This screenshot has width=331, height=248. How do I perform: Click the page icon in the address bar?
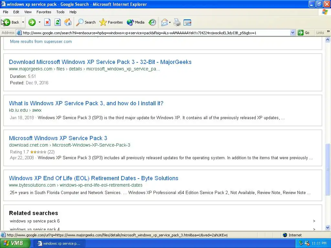pos(19,33)
